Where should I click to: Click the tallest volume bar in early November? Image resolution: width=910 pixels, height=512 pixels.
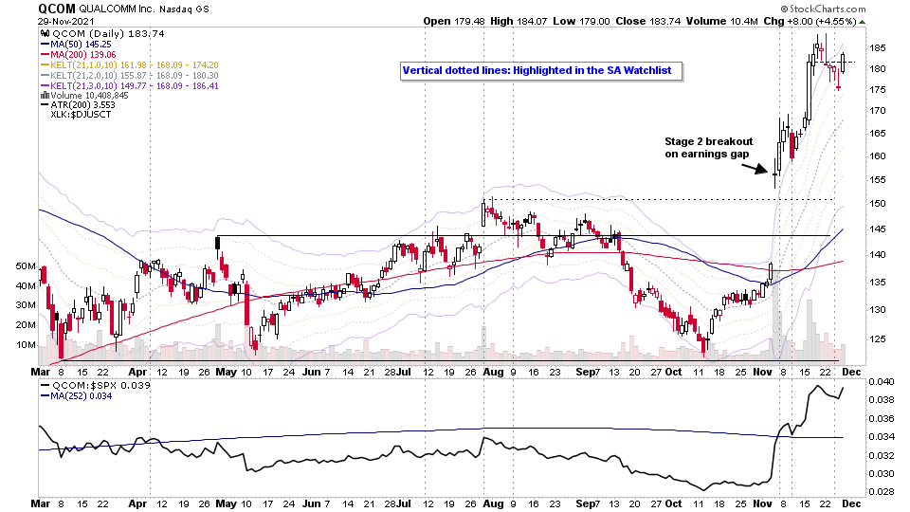pyautogui.click(x=776, y=317)
